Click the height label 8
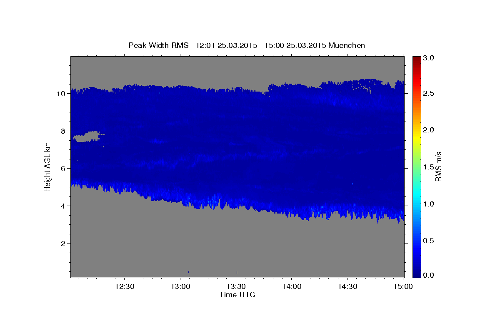 pos(63,131)
